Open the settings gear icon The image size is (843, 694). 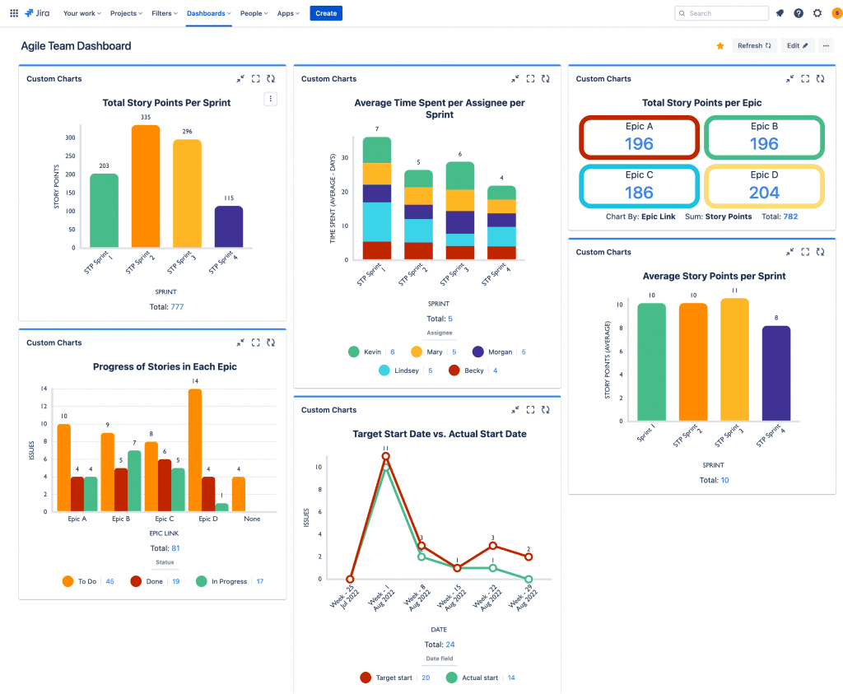817,13
